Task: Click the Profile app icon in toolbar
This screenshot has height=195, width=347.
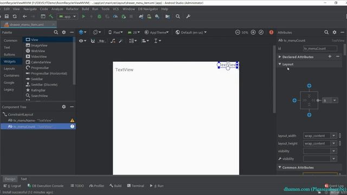Action: 115,17
